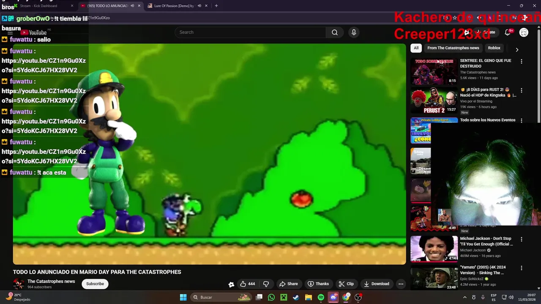Click the Clip button
Viewport: 541px width, 304px height.
coord(346,284)
